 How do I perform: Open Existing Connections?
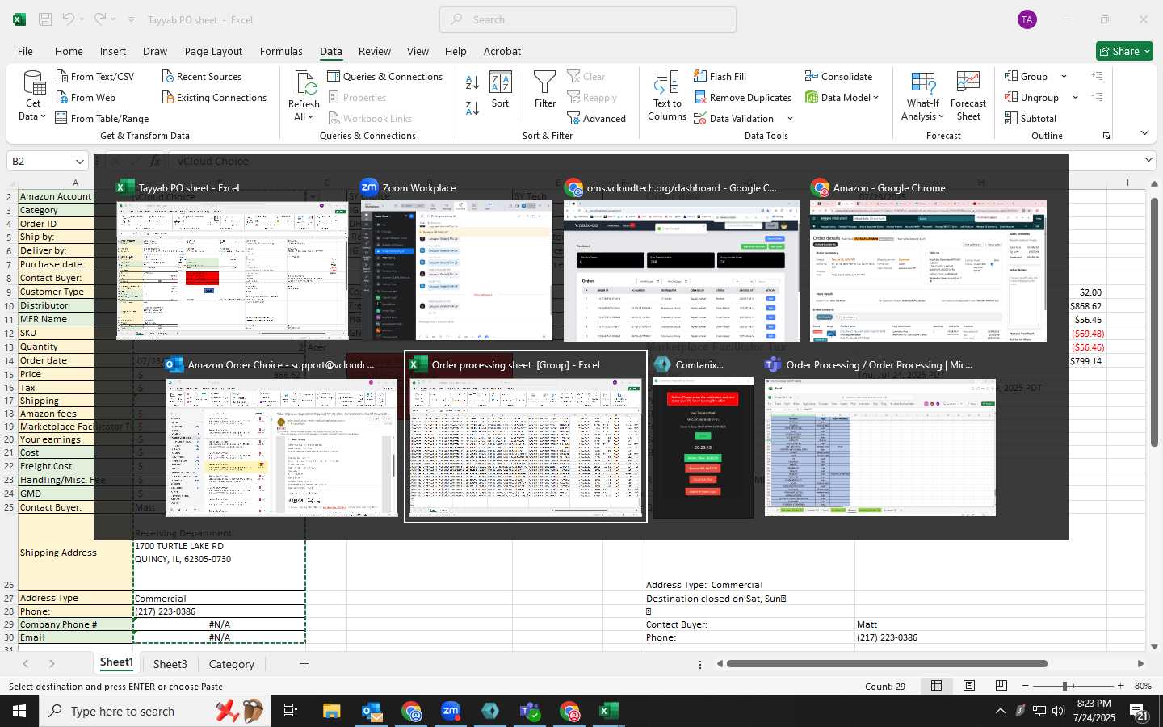point(214,98)
